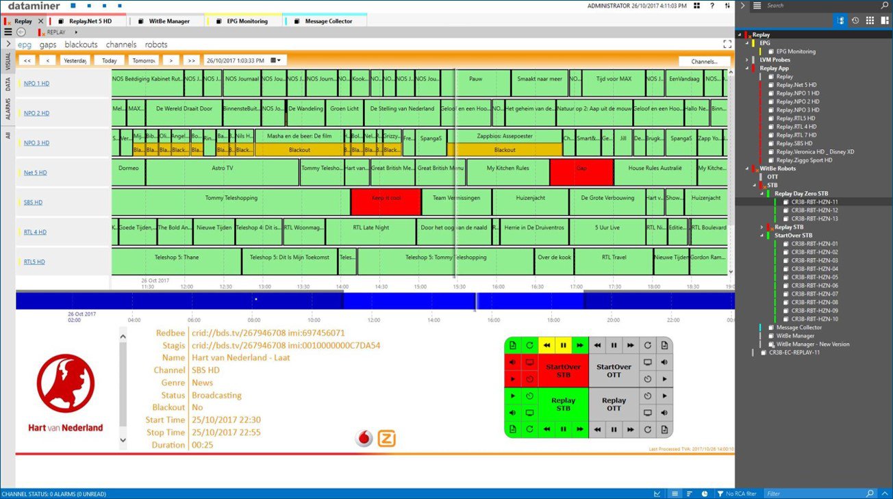Click the blue overview timeline bar
893x499 pixels.
pos(375,300)
